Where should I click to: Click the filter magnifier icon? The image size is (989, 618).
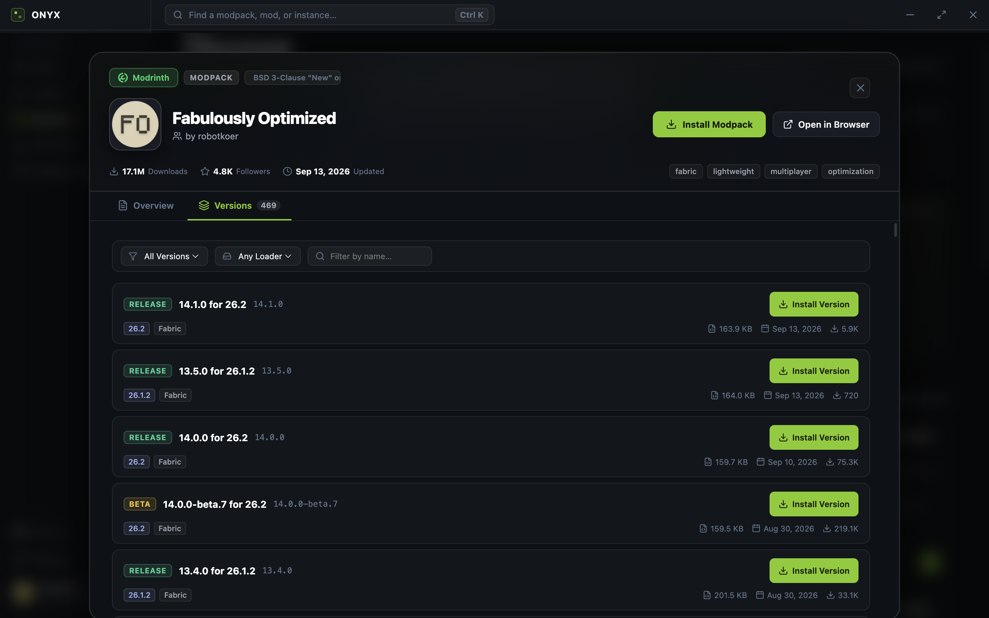320,256
